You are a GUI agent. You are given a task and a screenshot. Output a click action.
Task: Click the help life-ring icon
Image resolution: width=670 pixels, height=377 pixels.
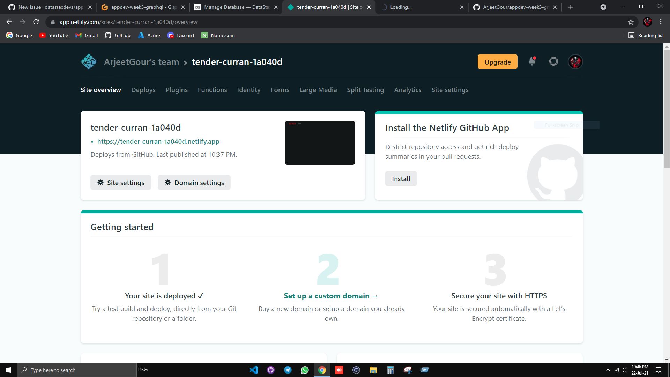click(x=553, y=61)
